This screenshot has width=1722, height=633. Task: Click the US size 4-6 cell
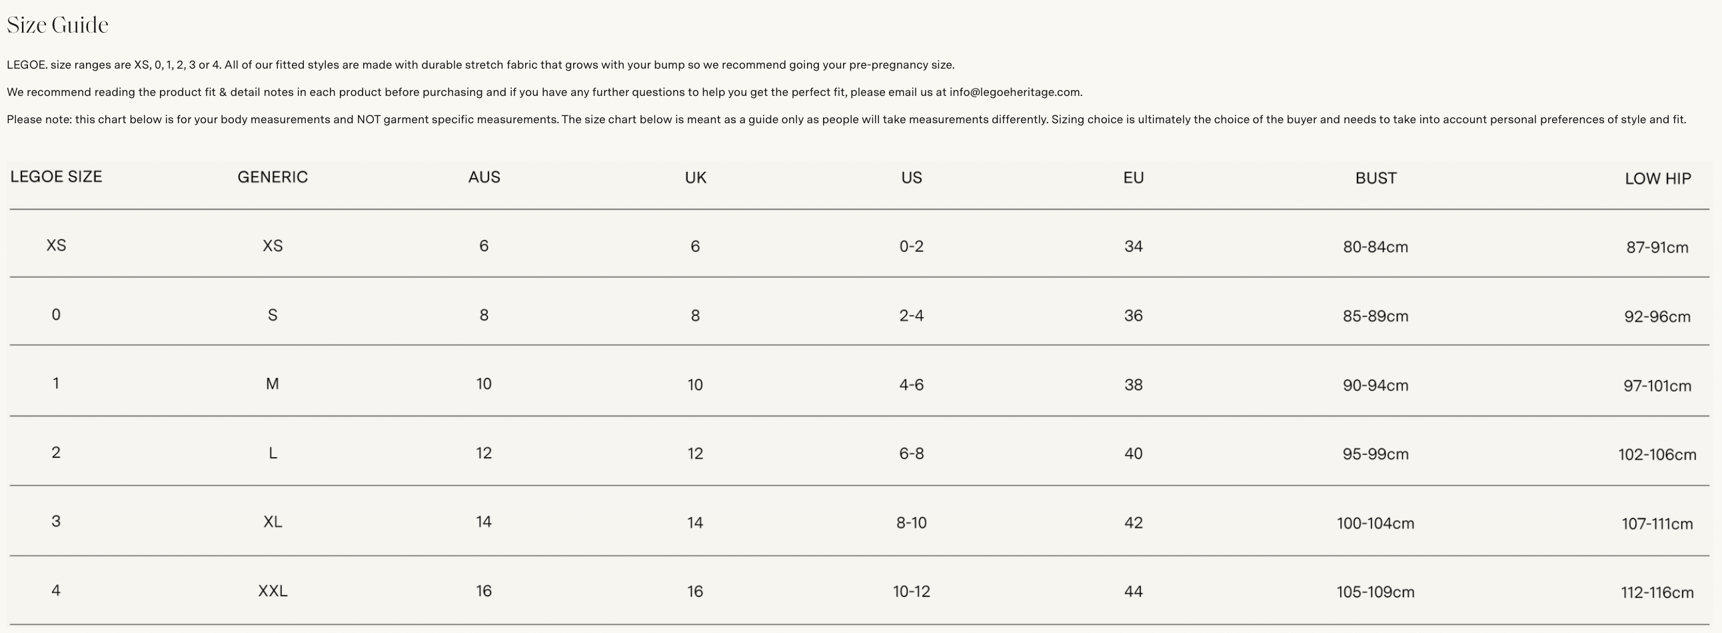pos(911,385)
